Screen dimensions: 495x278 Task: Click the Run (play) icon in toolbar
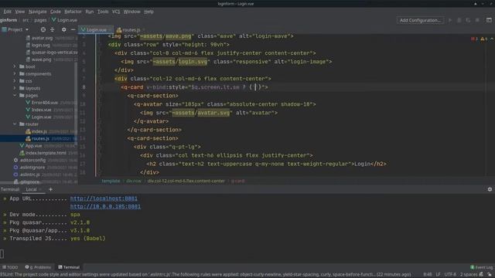[x=450, y=20]
